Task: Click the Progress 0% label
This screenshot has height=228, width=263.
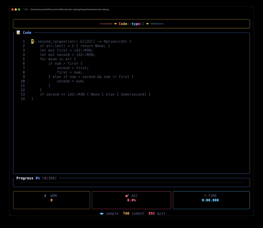Action: click(x=28, y=178)
